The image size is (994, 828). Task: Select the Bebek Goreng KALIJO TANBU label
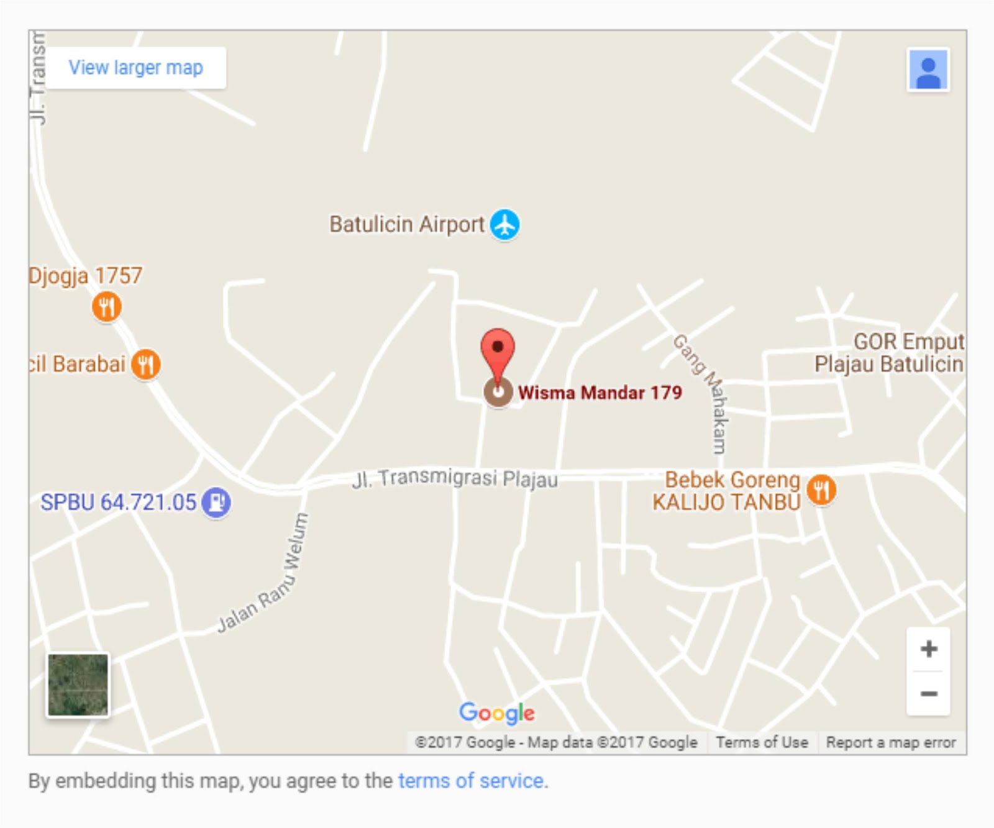click(727, 491)
